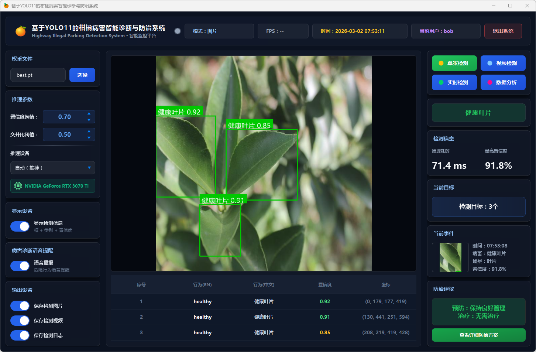Turn off 保存检测图片 toggle

20,306
